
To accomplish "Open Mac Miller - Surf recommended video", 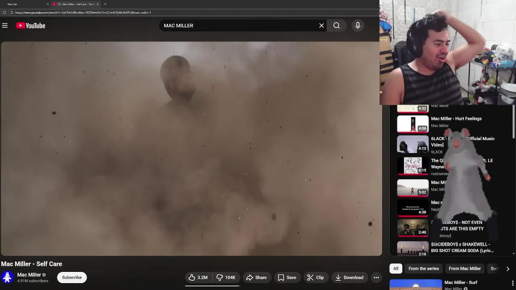I will 461,283.
